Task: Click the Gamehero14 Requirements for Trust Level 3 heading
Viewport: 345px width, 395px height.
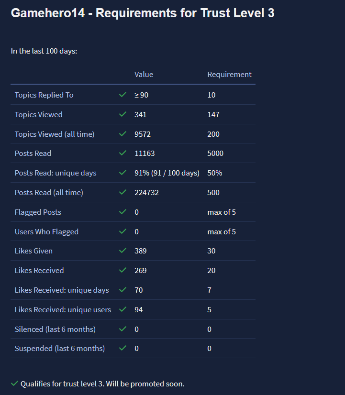Action: [143, 13]
